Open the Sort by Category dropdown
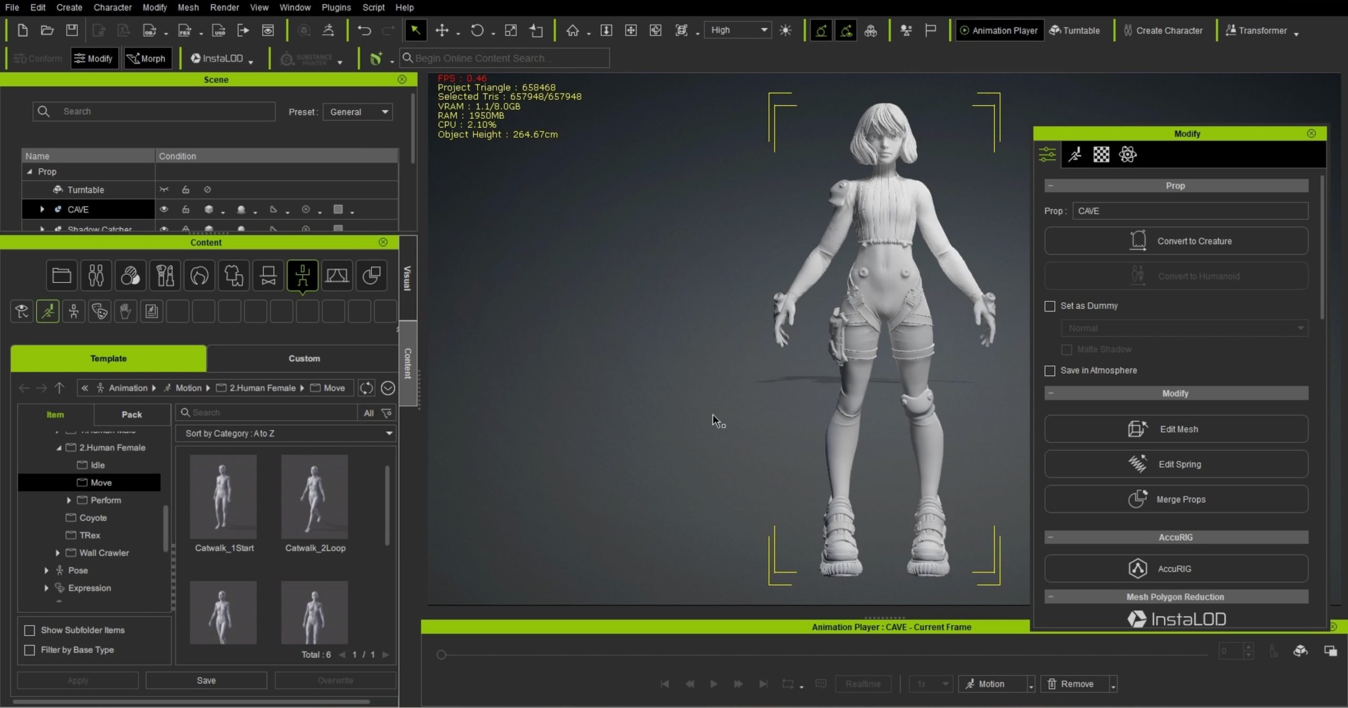Screen dimensions: 1348x708 click(x=286, y=433)
